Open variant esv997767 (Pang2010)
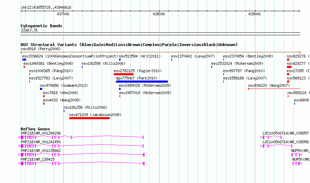This screenshot has width=310, height=183. (244, 71)
